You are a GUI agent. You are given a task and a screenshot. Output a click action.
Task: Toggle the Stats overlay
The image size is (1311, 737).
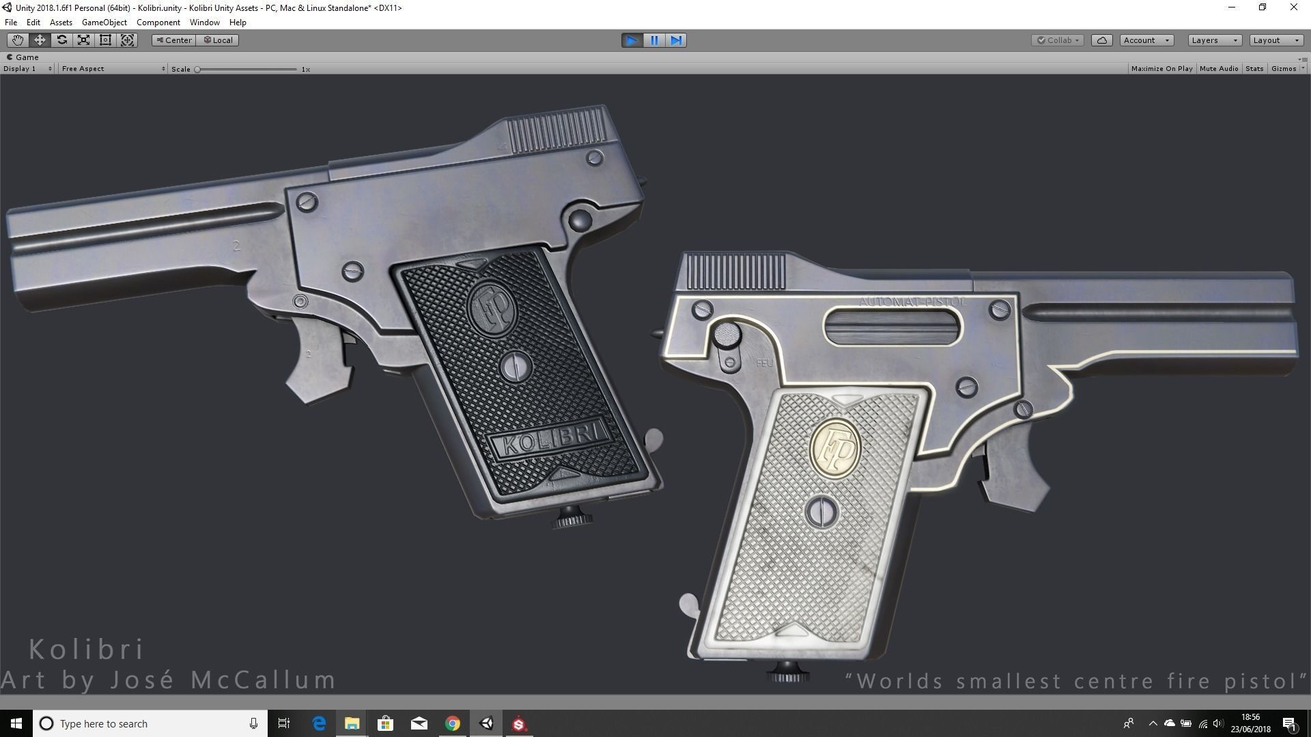[1254, 69]
